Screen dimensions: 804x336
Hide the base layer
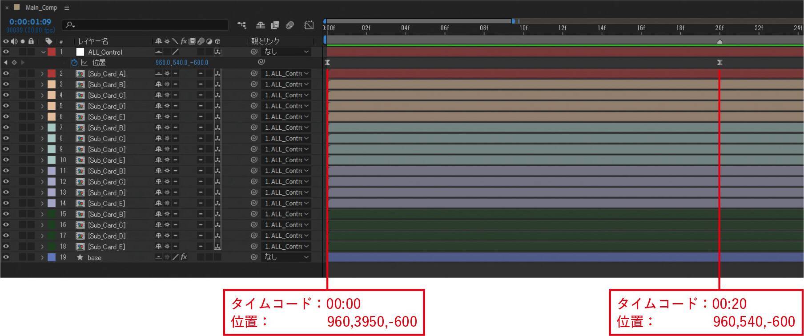(6, 257)
